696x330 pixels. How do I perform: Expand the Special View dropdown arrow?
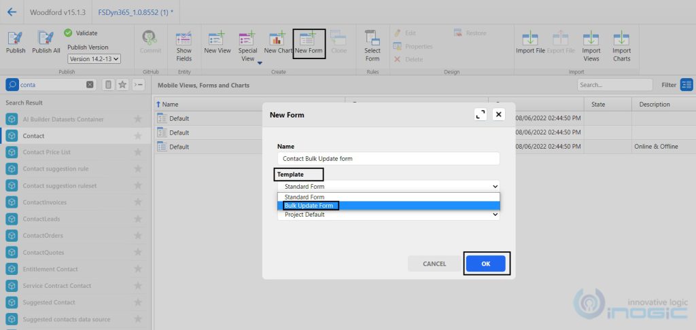[260, 62]
